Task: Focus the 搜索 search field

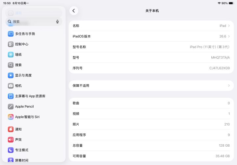Action: pos(34,22)
